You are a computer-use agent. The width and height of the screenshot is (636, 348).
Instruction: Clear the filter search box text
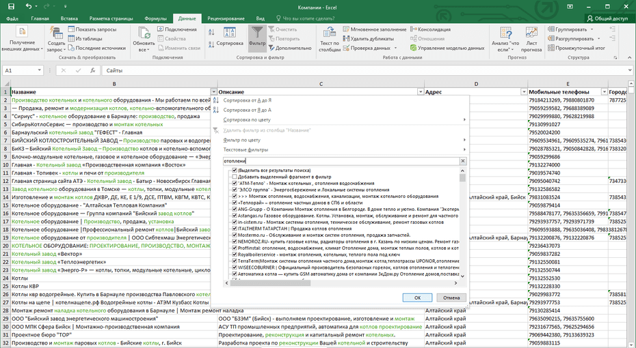pos(463,161)
